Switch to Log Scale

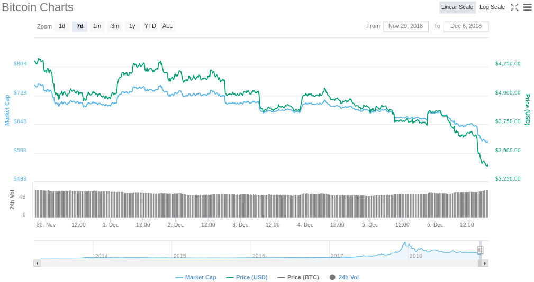492,7
